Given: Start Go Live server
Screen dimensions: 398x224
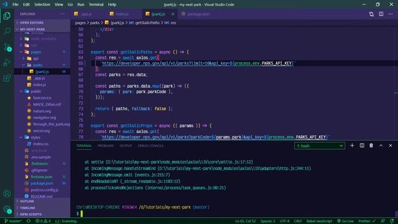Looking at the screenshot, I should 345,221.
